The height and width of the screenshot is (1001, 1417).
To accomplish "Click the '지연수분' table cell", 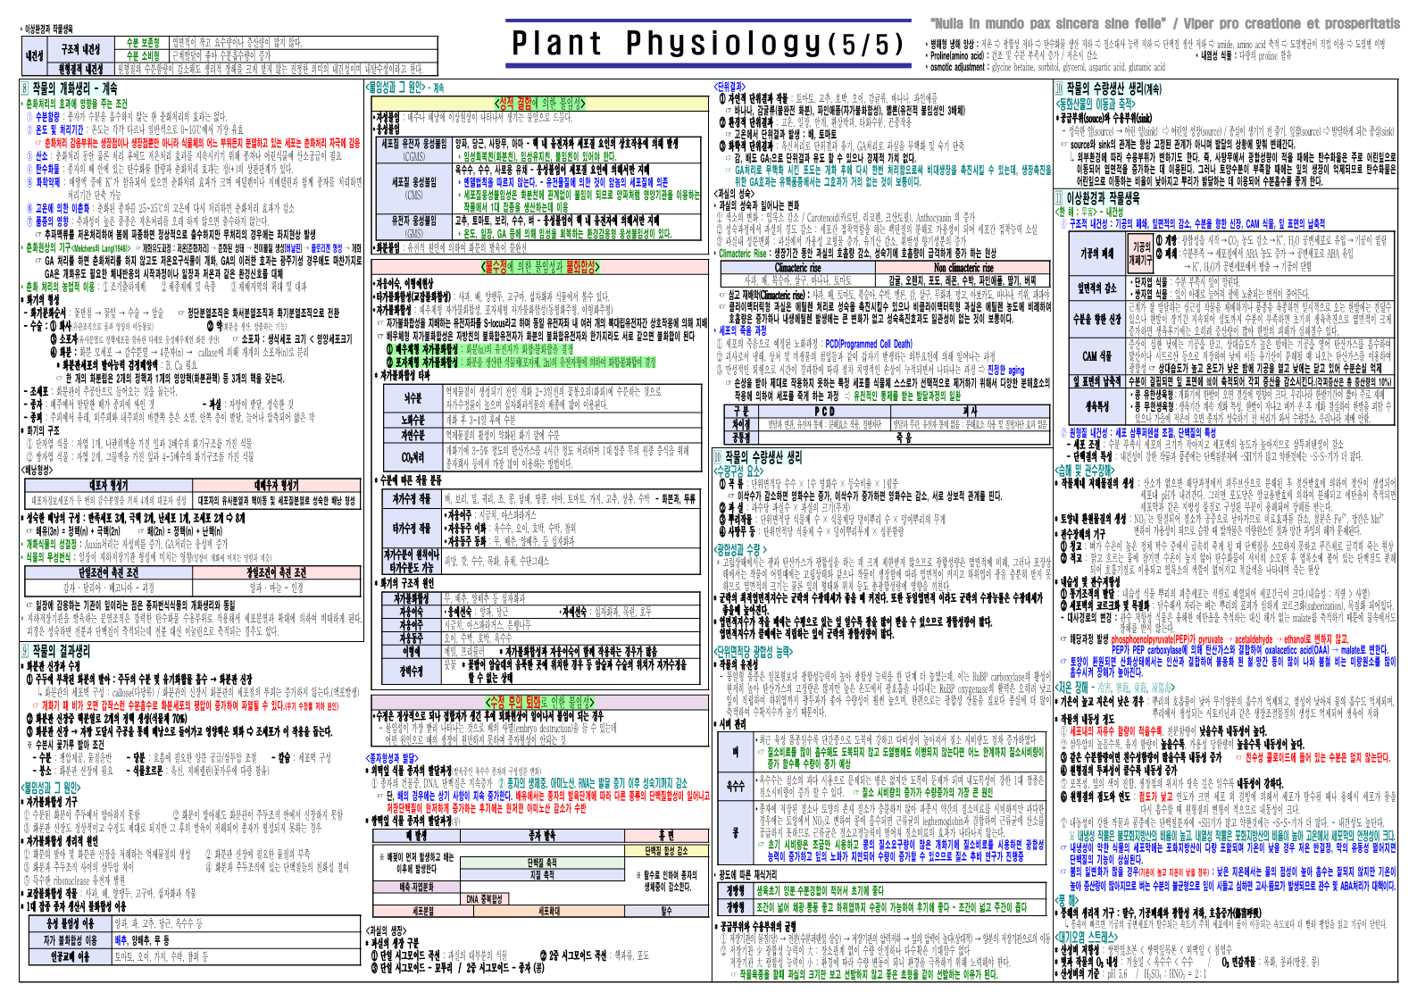I will 413,435.
